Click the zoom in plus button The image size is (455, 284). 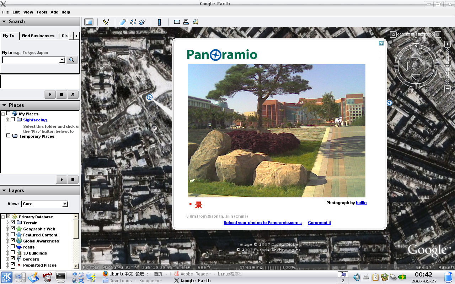coord(448,44)
